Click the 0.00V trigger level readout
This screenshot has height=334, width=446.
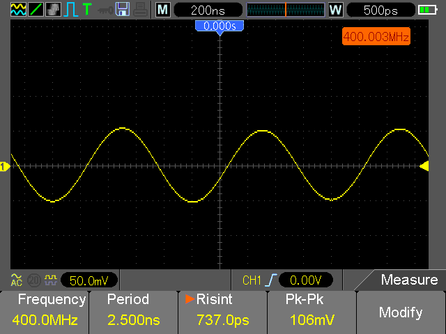click(306, 280)
